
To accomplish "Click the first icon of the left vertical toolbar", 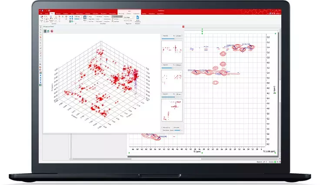I will pos(40,27).
